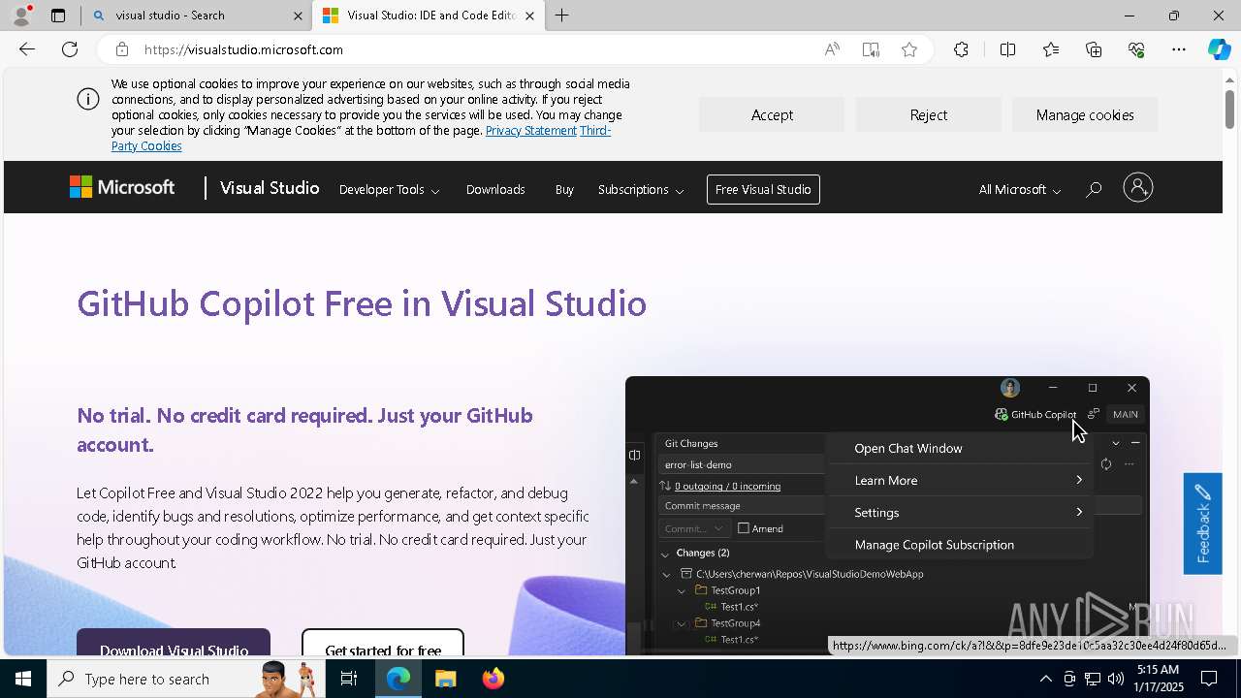This screenshot has width=1241, height=698.
Task: Close the Visual Studio IDE tab
Action: (529, 16)
